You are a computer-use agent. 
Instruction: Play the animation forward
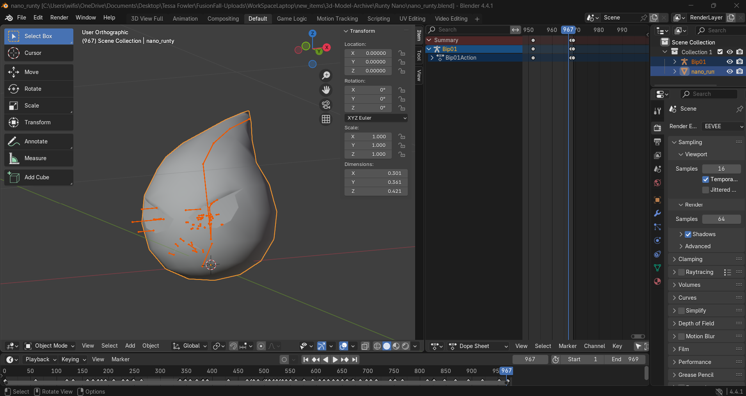(x=335, y=360)
